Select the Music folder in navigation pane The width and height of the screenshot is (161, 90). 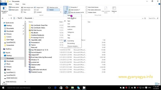click(x=8, y=64)
